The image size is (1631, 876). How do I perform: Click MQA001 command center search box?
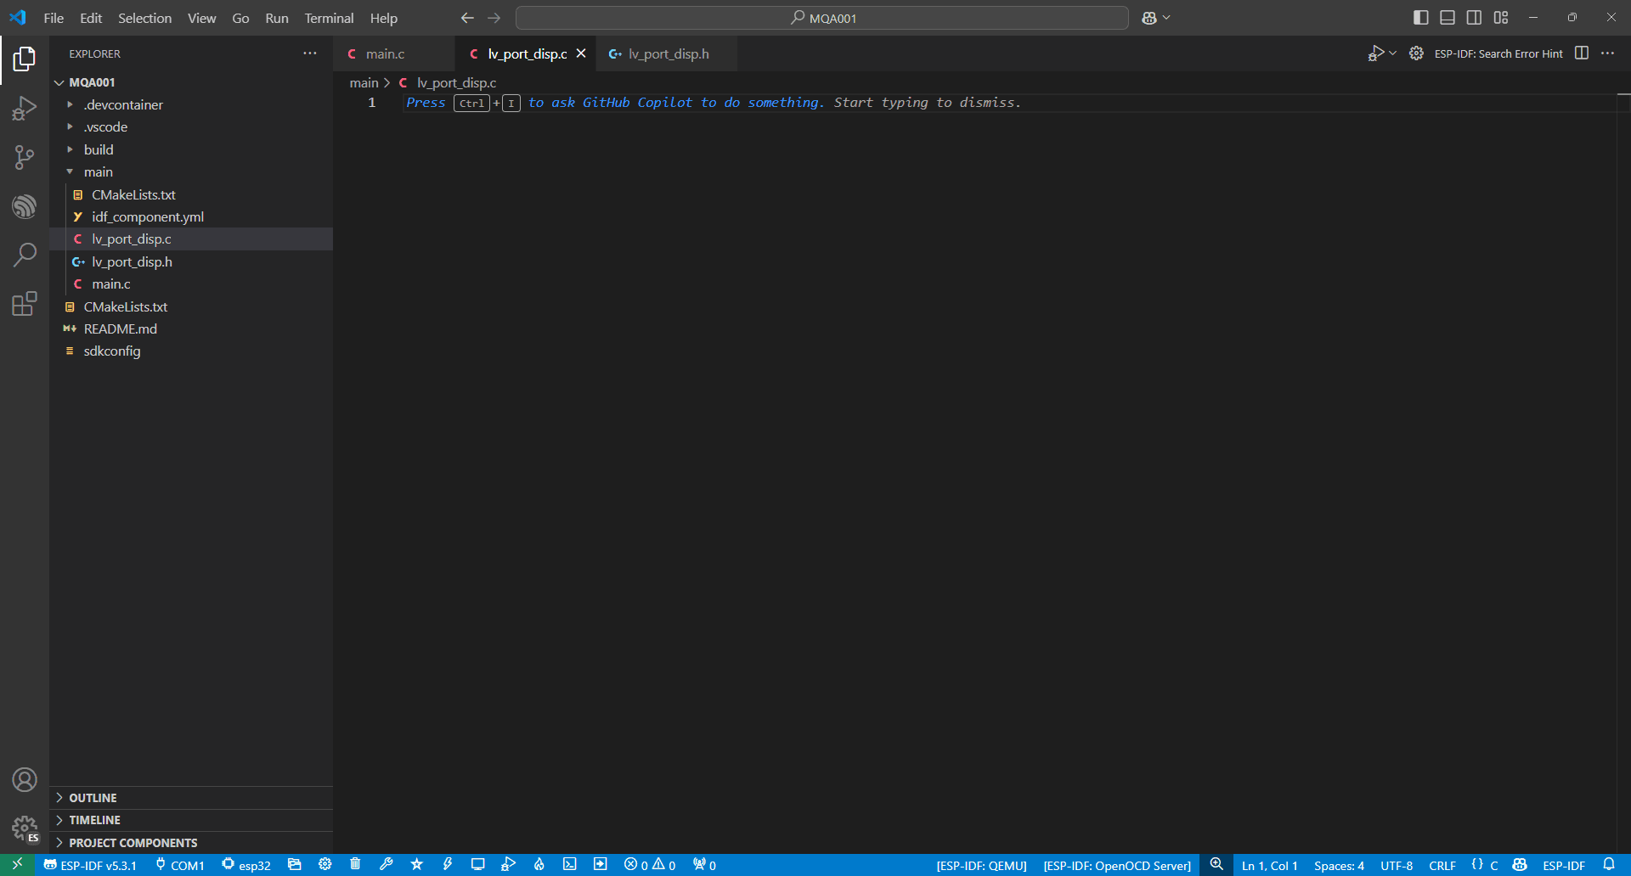(822, 18)
